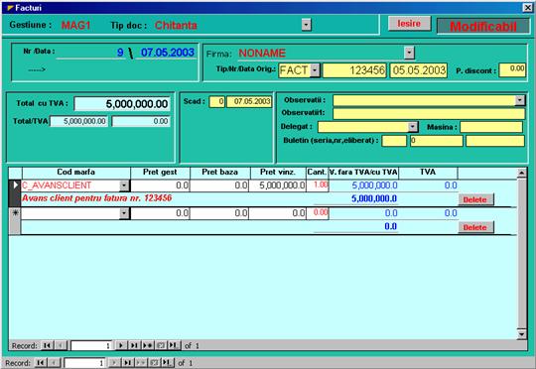This screenshot has height=369, width=536.
Task: Expand the Firma NONAME dropdown
Action: pyautogui.click(x=409, y=53)
